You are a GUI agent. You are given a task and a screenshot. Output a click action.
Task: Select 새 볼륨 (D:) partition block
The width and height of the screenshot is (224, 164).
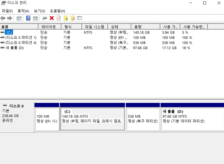click(x=193, y=119)
